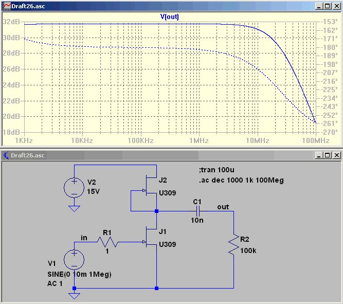Click the 1KHz frequency axis label
The image size is (343, 304).
point(24,140)
